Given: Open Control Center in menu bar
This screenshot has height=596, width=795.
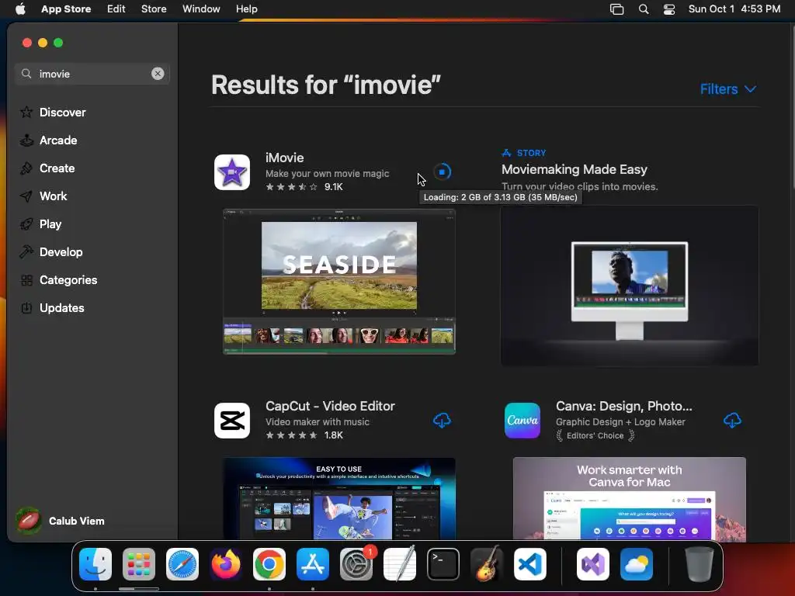Looking at the screenshot, I should (669, 9).
